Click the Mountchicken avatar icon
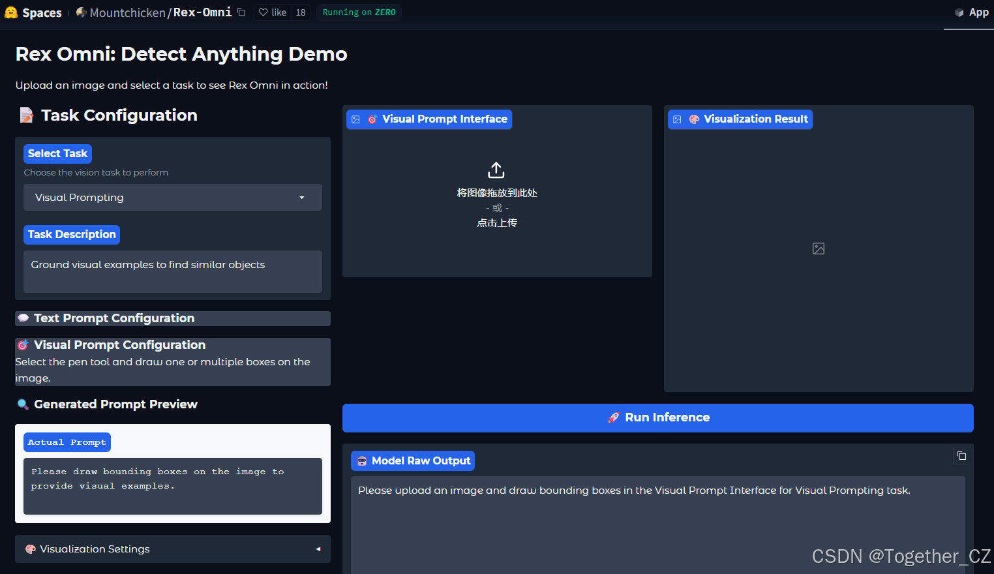Image resolution: width=994 pixels, height=574 pixels. pyautogui.click(x=82, y=12)
